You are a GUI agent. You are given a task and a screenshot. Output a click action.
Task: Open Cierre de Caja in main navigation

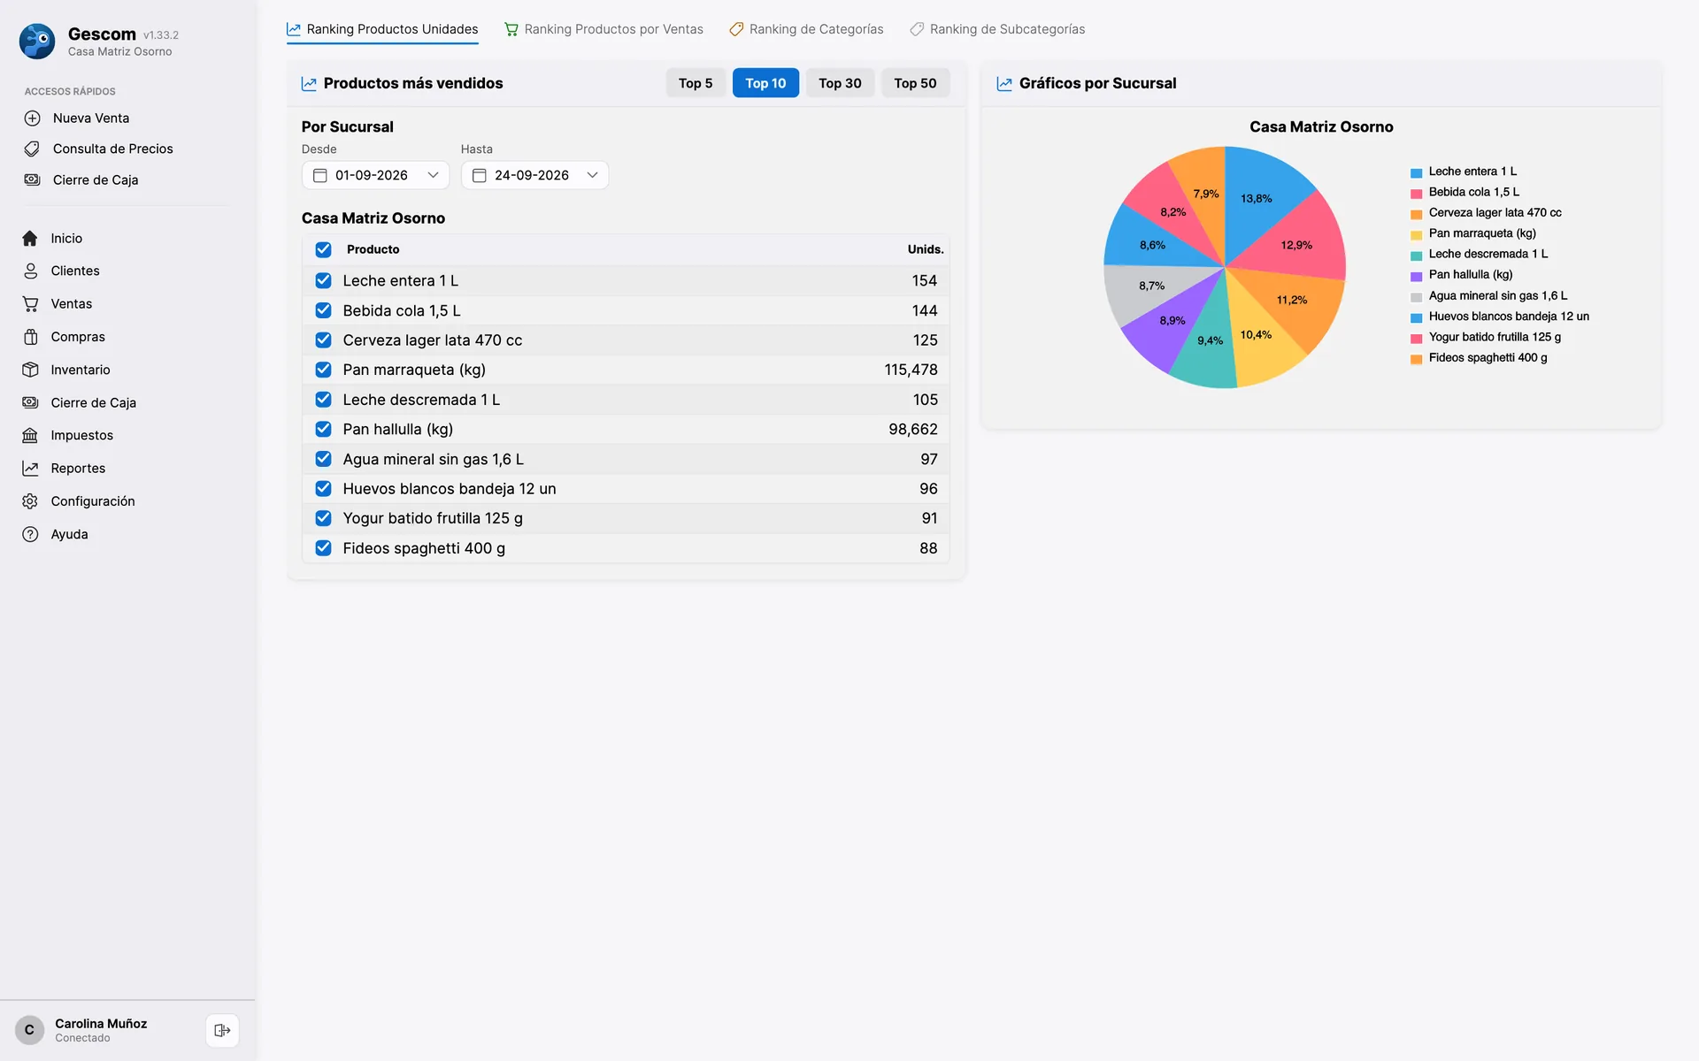click(x=93, y=402)
